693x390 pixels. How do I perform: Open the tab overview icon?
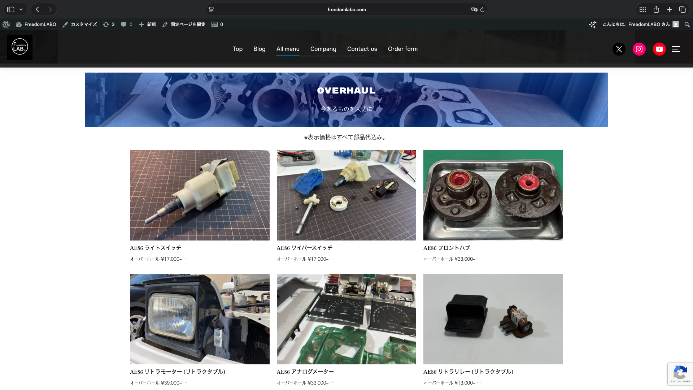[x=682, y=10]
